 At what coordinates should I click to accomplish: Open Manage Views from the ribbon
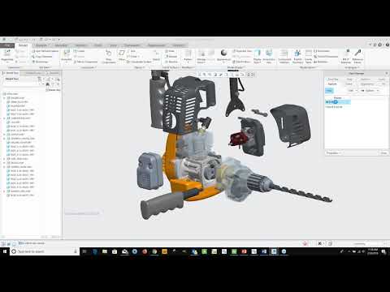coord(201,56)
